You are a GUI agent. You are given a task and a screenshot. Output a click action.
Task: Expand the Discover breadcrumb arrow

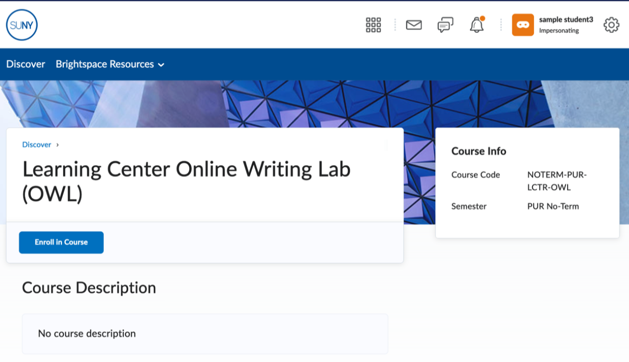point(56,145)
